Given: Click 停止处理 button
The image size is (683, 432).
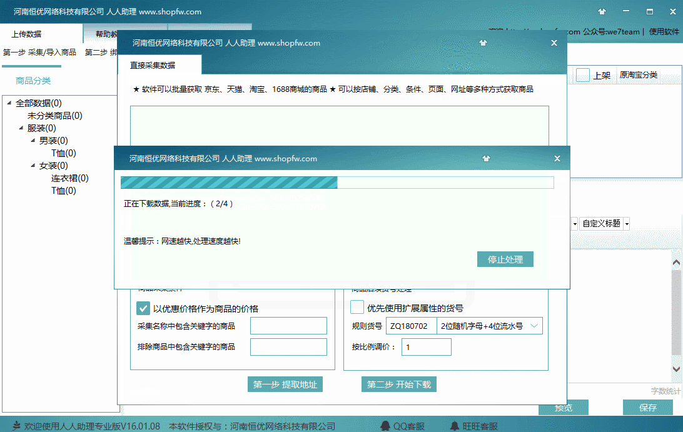Looking at the screenshot, I should pos(505,259).
